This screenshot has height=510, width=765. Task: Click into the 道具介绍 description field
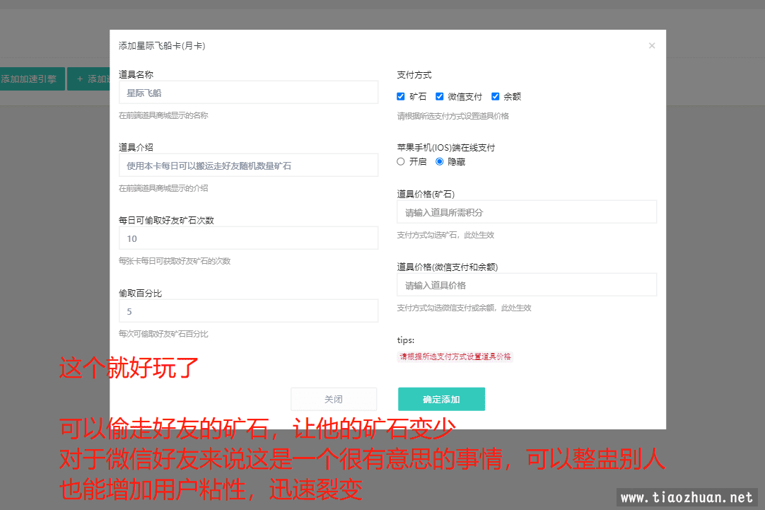248,166
